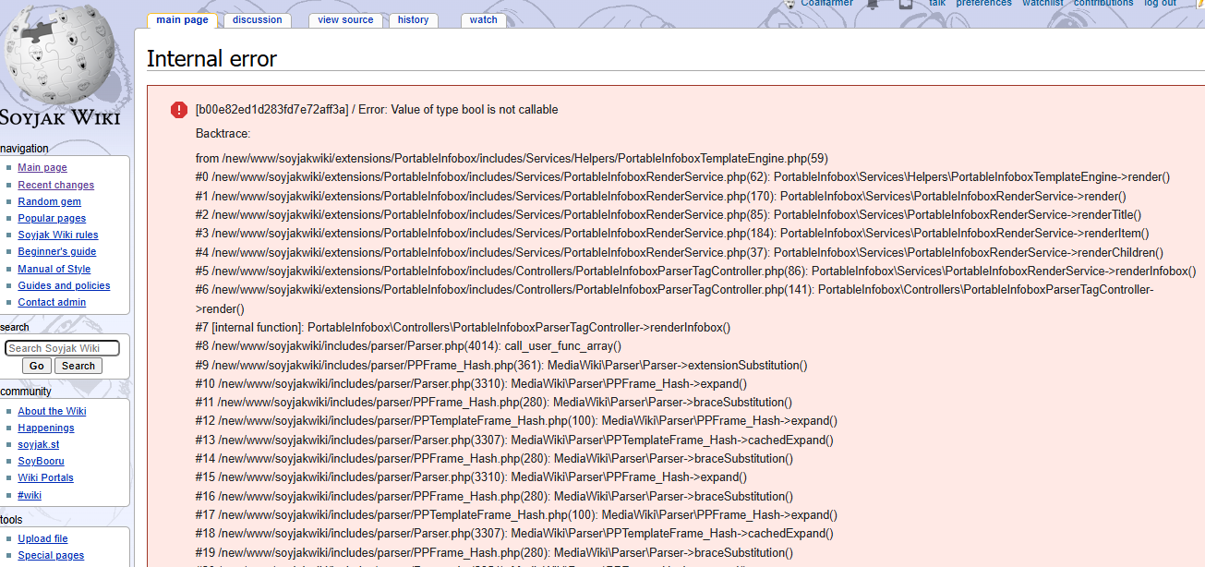Open the history tab
The height and width of the screenshot is (567, 1205).
tap(413, 19)
